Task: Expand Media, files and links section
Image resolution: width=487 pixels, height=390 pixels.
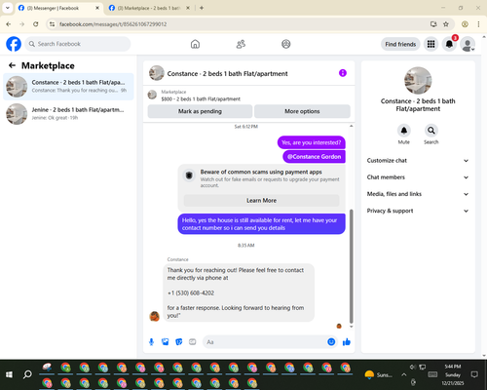Action: (418, 194)
